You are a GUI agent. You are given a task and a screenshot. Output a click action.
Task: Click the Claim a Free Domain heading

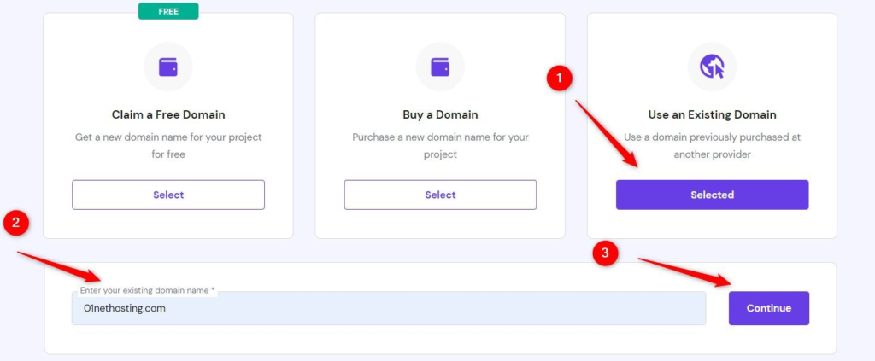tap(168, 114)
